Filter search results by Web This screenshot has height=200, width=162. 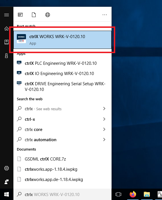click(48, 15)
